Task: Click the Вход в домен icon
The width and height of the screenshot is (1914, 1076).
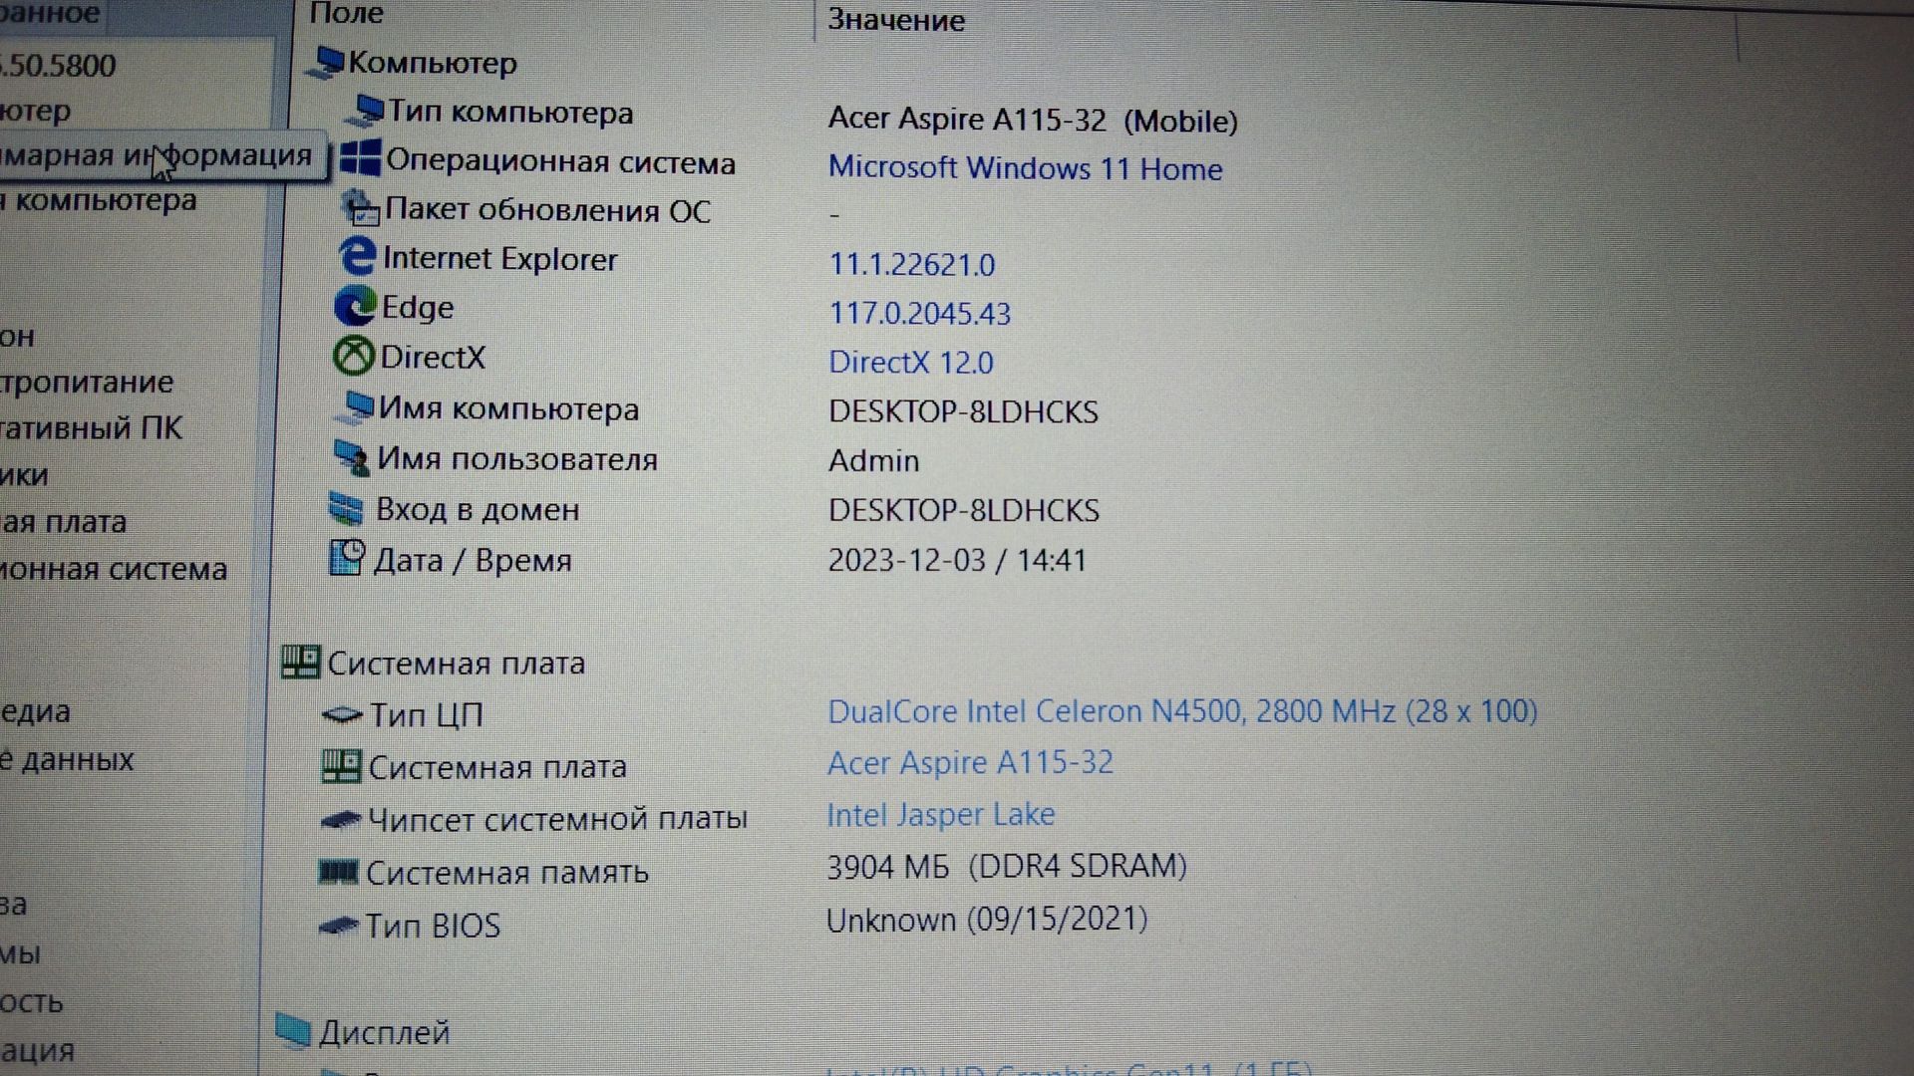Action: pyautogui.click(x=346, y=508)
